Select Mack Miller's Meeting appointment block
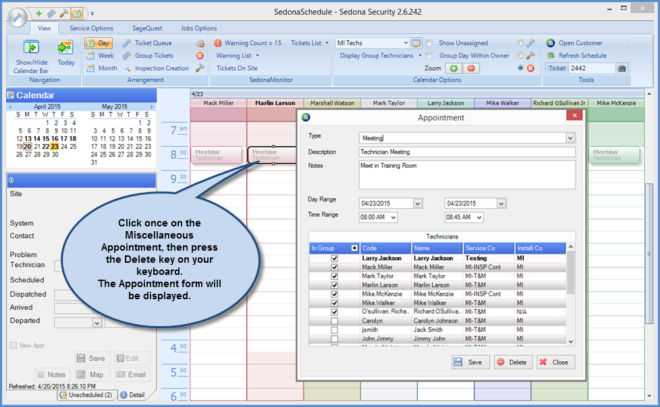 217,155
